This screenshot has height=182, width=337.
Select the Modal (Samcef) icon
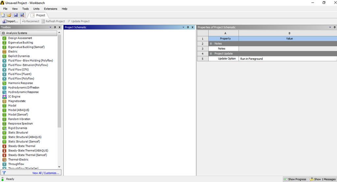[4, 115]
